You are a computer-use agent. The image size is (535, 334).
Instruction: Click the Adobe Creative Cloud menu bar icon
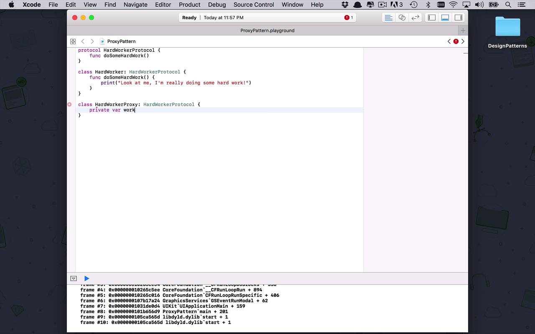pos(396,5)
